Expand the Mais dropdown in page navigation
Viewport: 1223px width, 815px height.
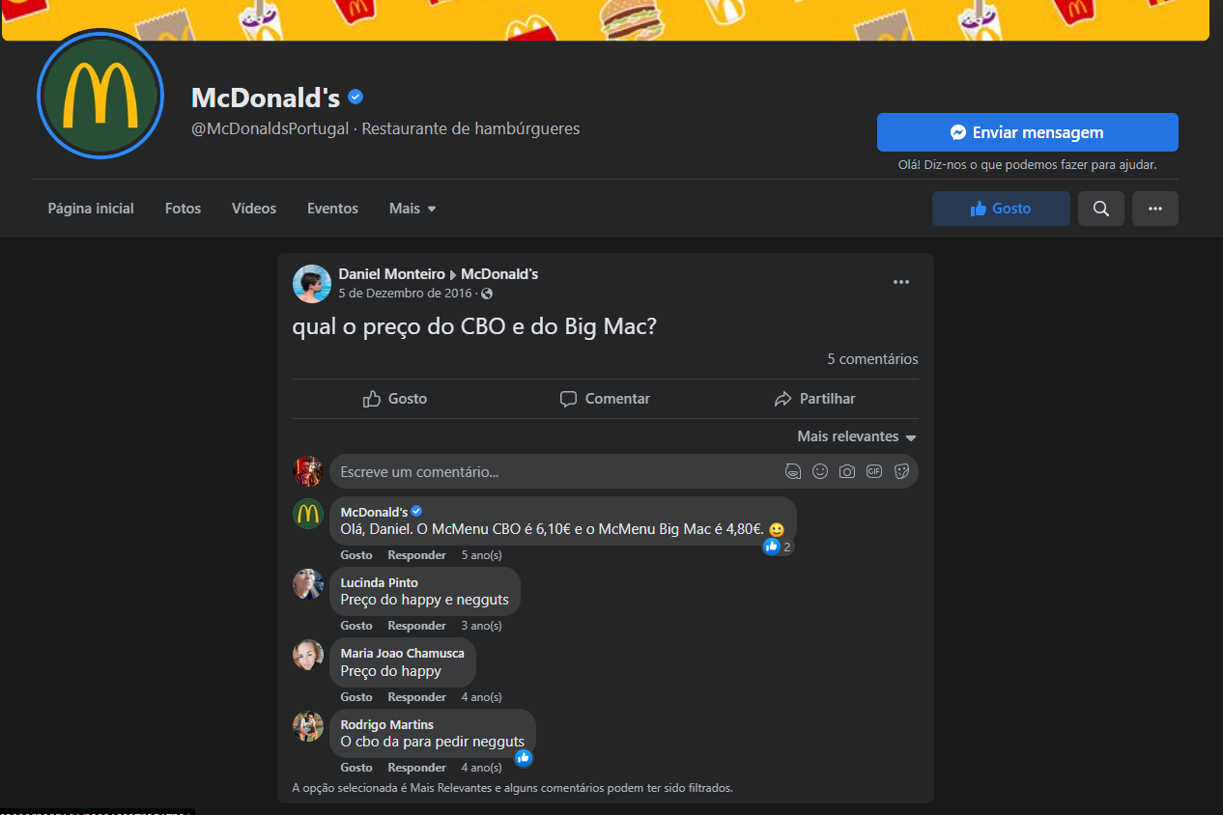[412, 209]
